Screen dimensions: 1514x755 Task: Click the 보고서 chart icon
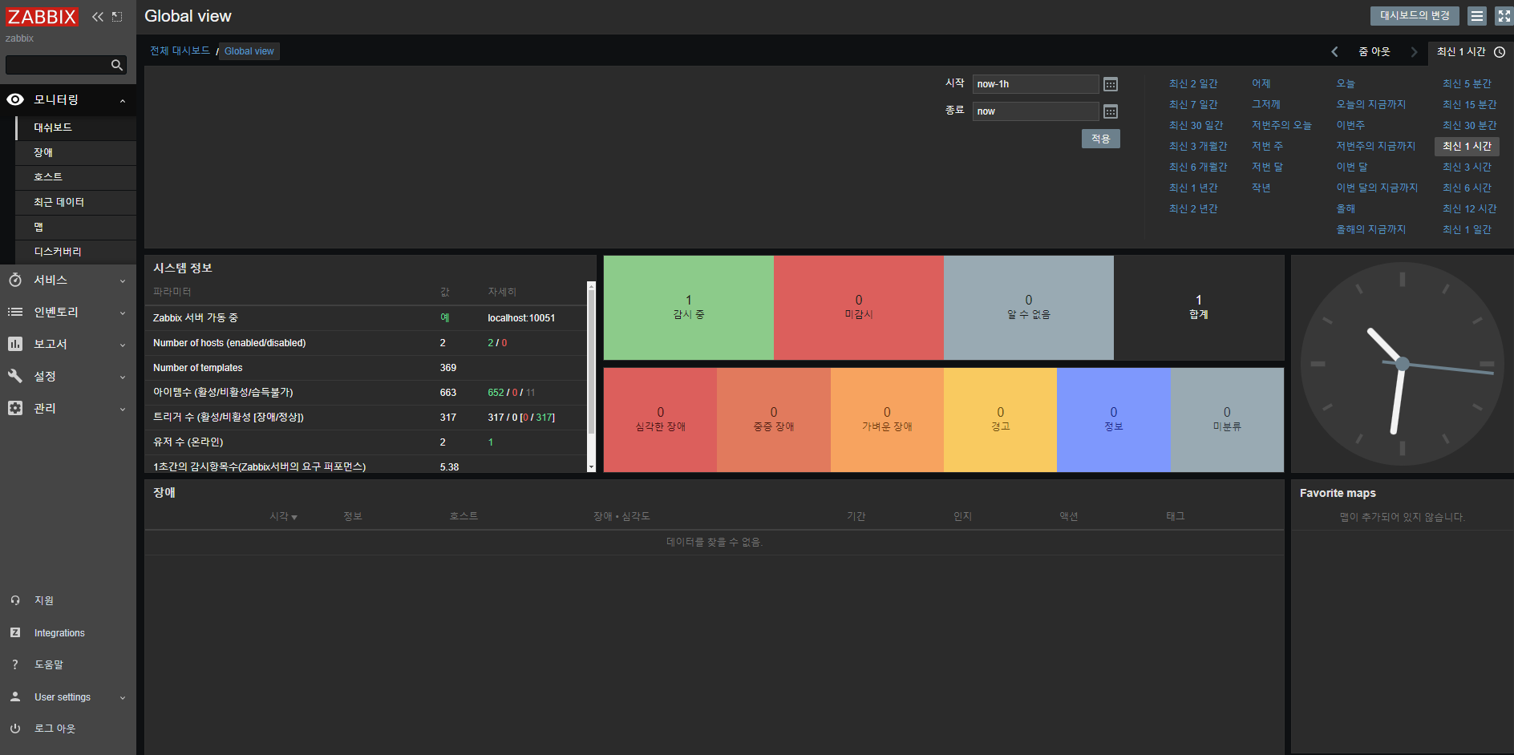pos(15,344)
